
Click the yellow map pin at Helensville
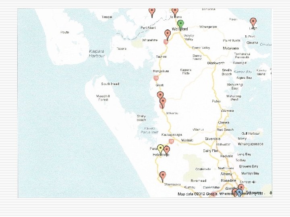pos(160,149)
